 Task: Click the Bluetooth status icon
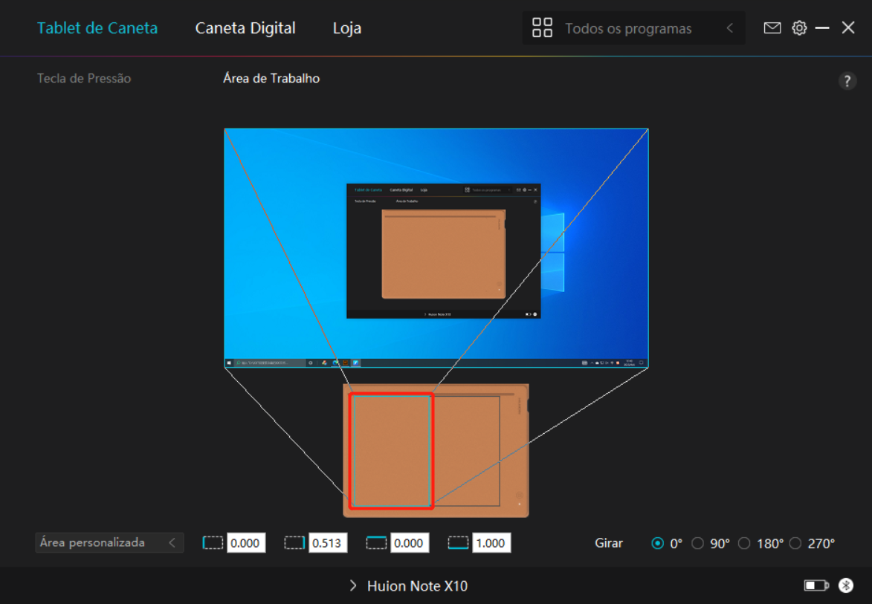pyautogui.click(x=846, y=585)
